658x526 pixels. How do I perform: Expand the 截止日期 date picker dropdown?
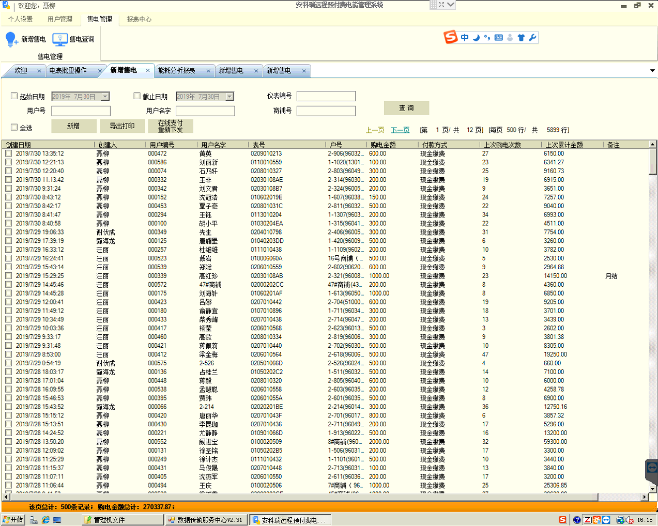pos(229,97)
